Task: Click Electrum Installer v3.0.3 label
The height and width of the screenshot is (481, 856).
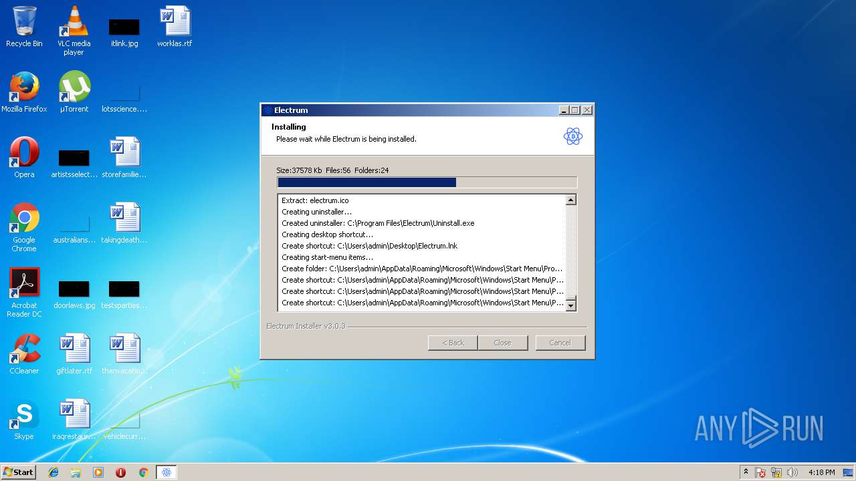Action: coord(306,326)
